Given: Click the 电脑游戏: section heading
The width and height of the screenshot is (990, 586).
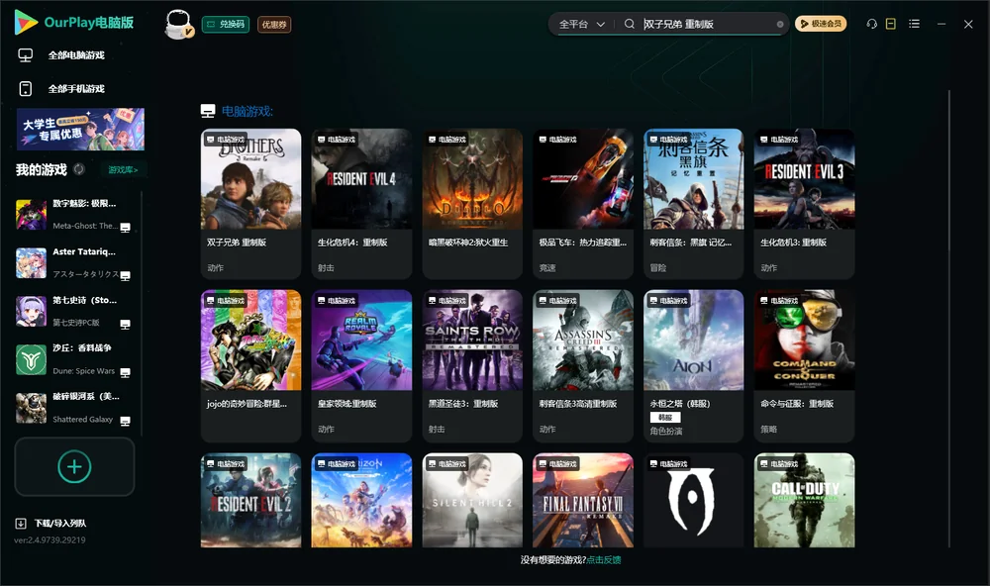Looking at the screenshot, I should pyautogui.click(x=247, y=111).
